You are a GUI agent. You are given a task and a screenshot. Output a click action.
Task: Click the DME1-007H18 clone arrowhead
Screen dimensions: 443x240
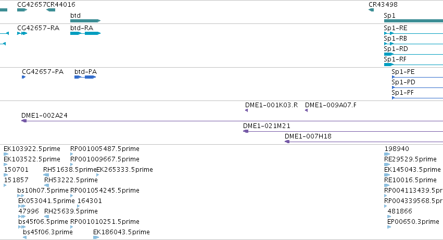pyautogui.click(x=287, y=142)
